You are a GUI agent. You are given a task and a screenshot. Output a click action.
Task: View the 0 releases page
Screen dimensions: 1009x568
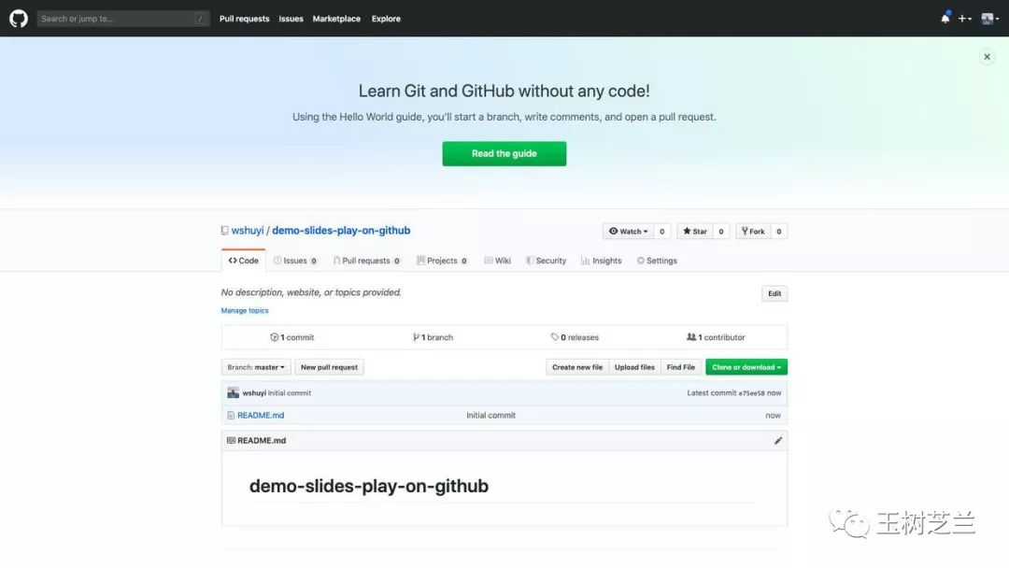click(575, 337)
